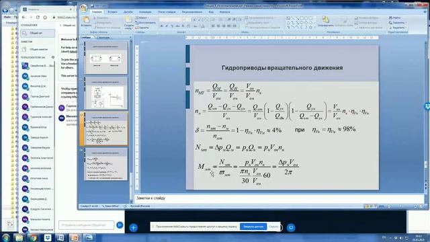
Task: Click Удалить slide button
Action: [142, 28]
